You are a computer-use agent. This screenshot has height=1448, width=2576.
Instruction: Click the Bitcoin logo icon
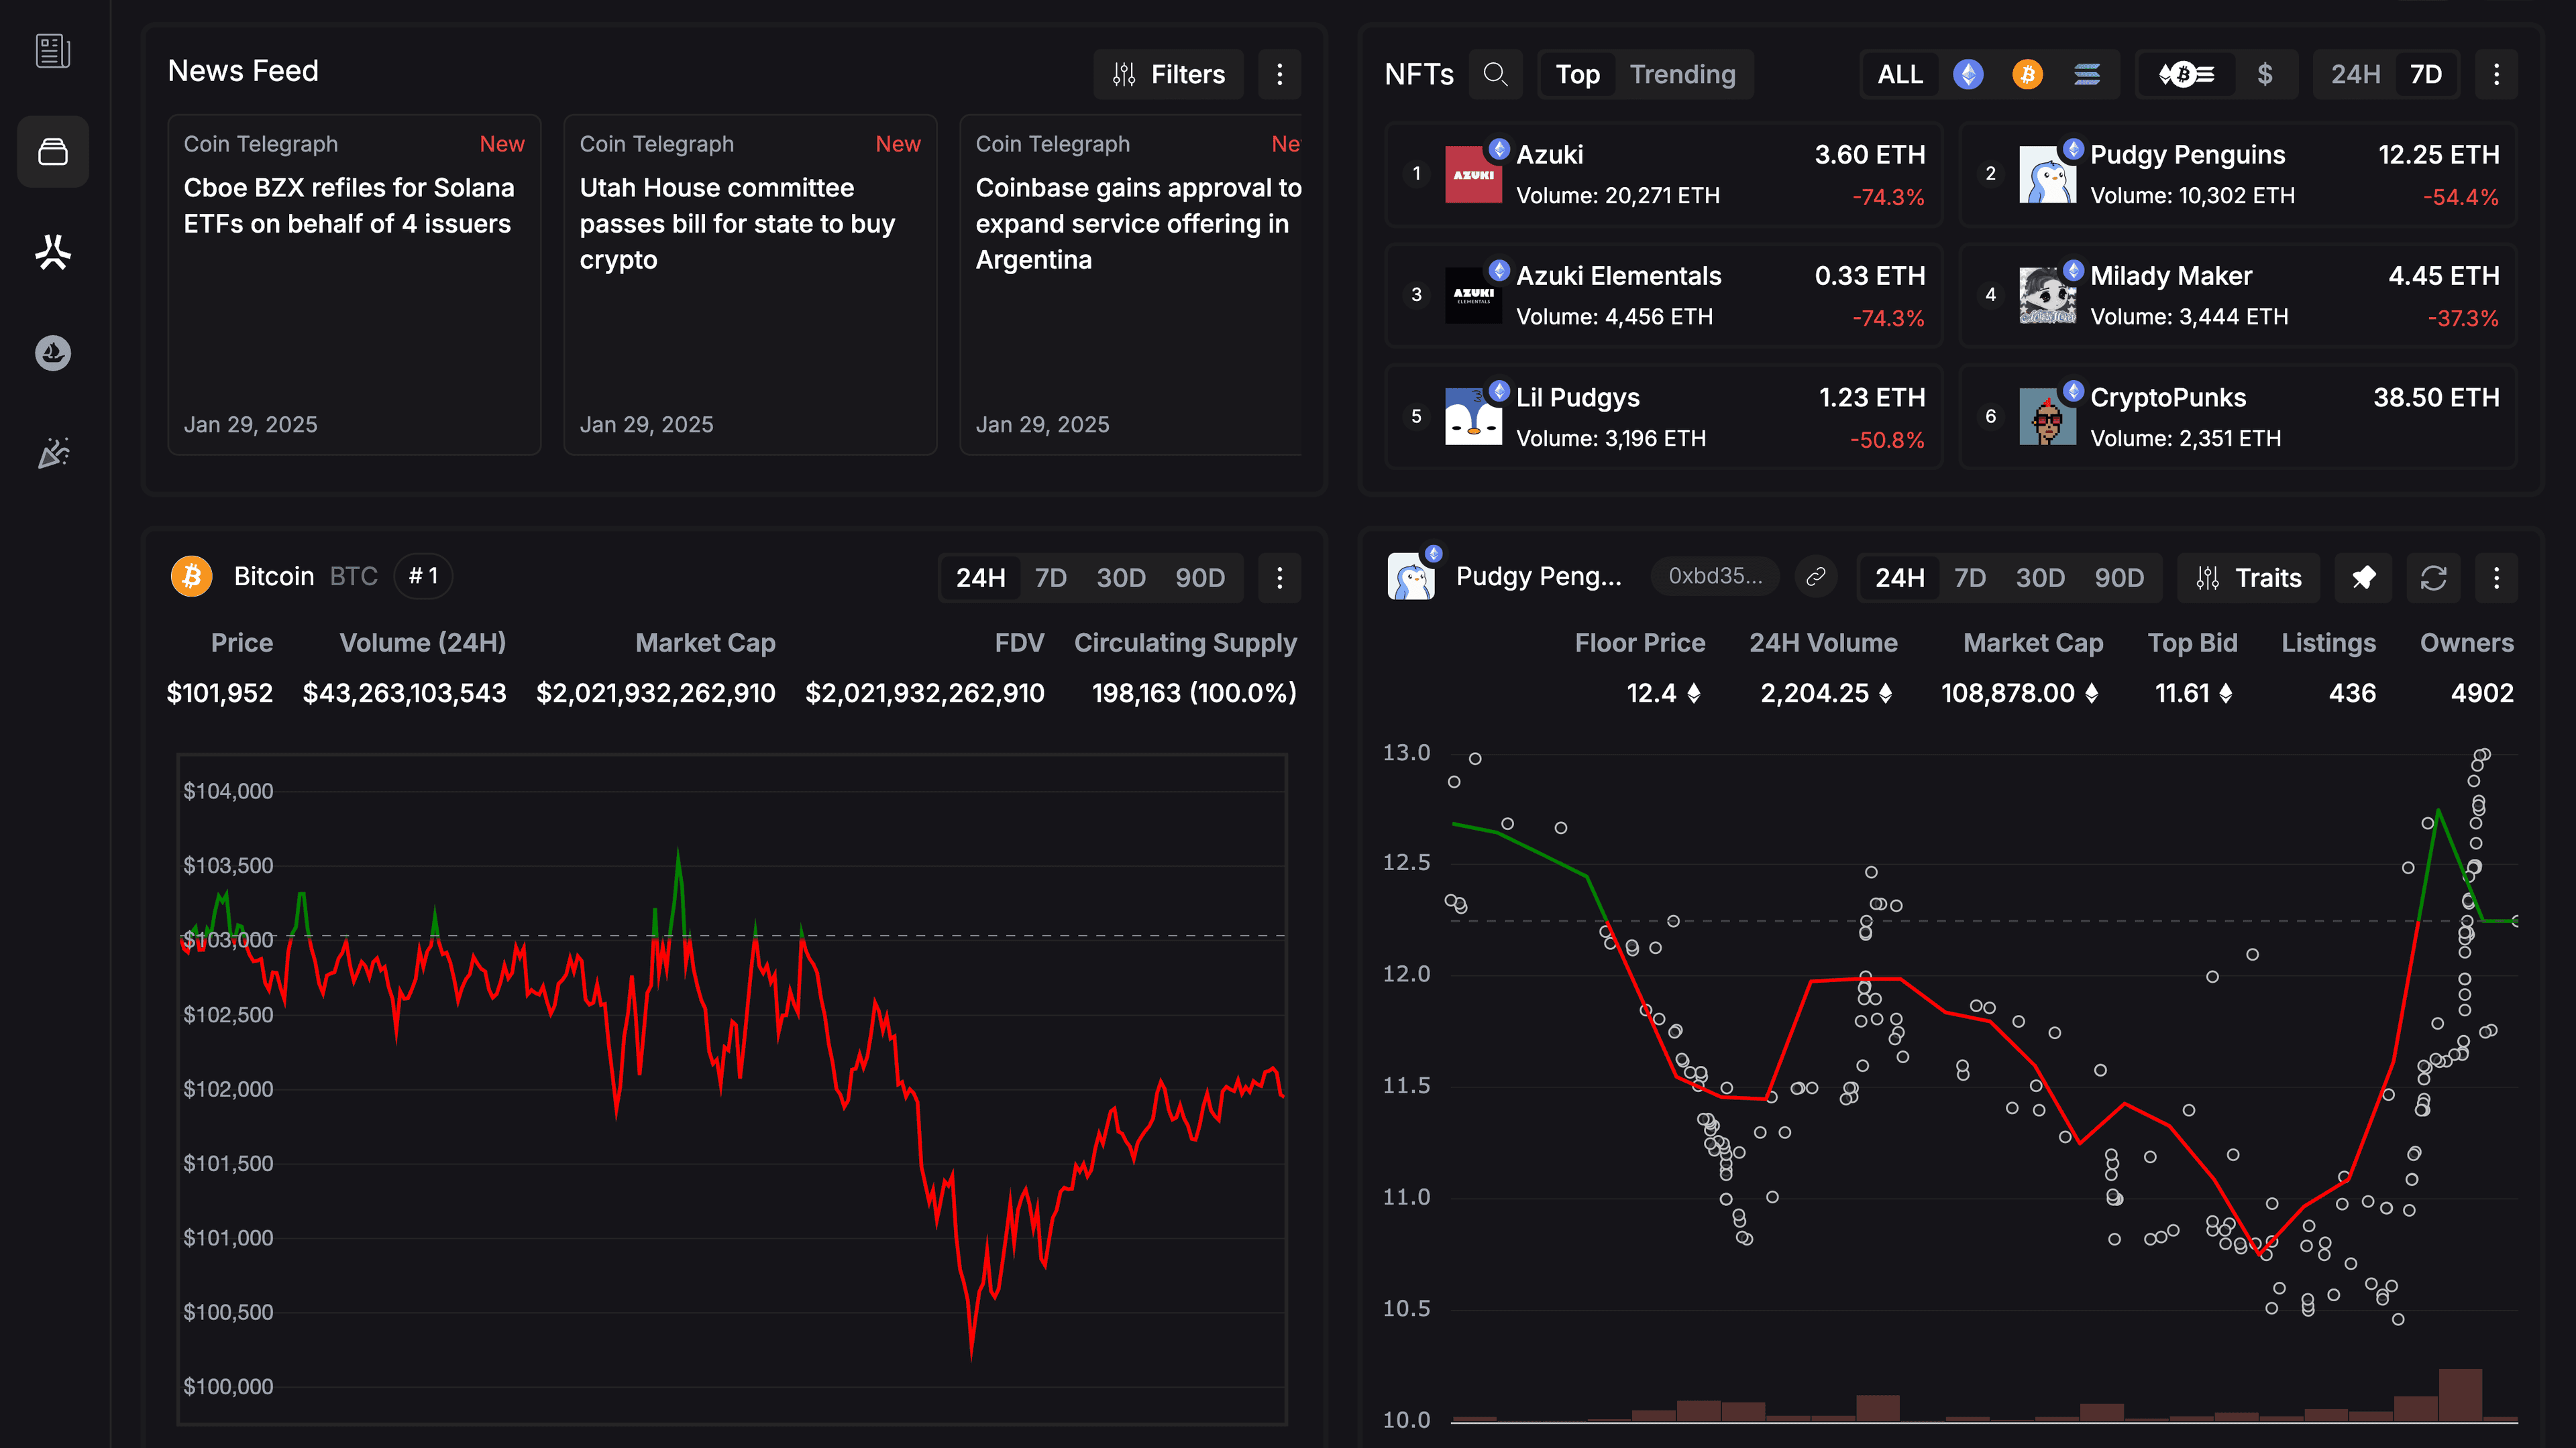pyautogui.click(x=191, y=577)
